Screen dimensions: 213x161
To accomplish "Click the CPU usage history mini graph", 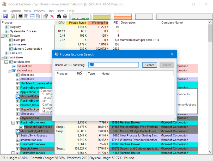I will click(80, 17).
